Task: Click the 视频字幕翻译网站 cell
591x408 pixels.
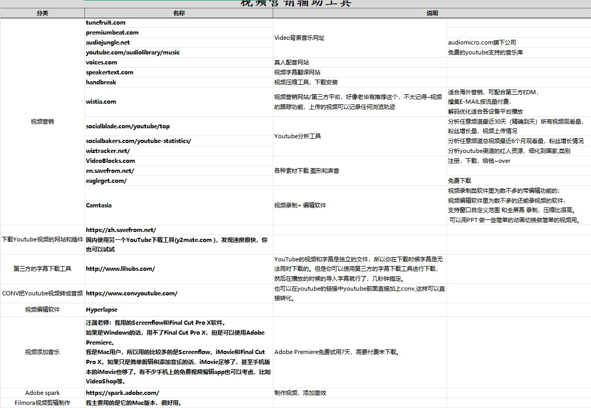Action: (x=360, y=72)
